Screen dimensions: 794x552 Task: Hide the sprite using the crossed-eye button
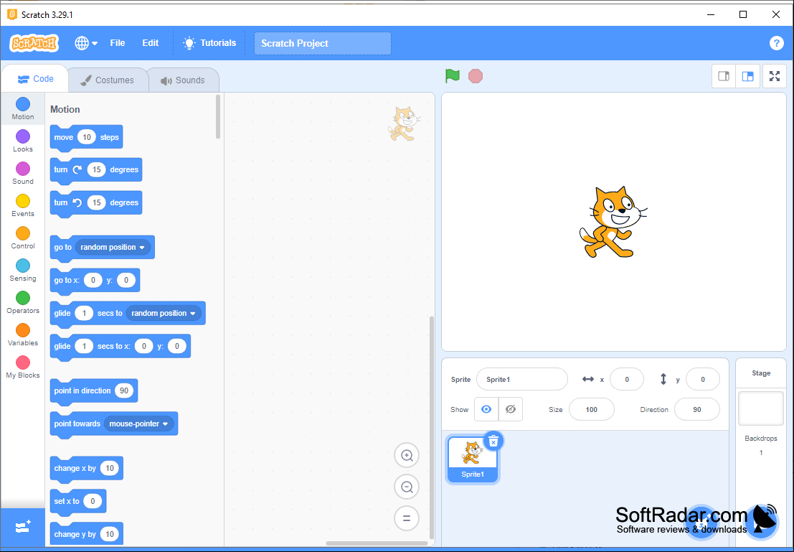tap(511, 410)
